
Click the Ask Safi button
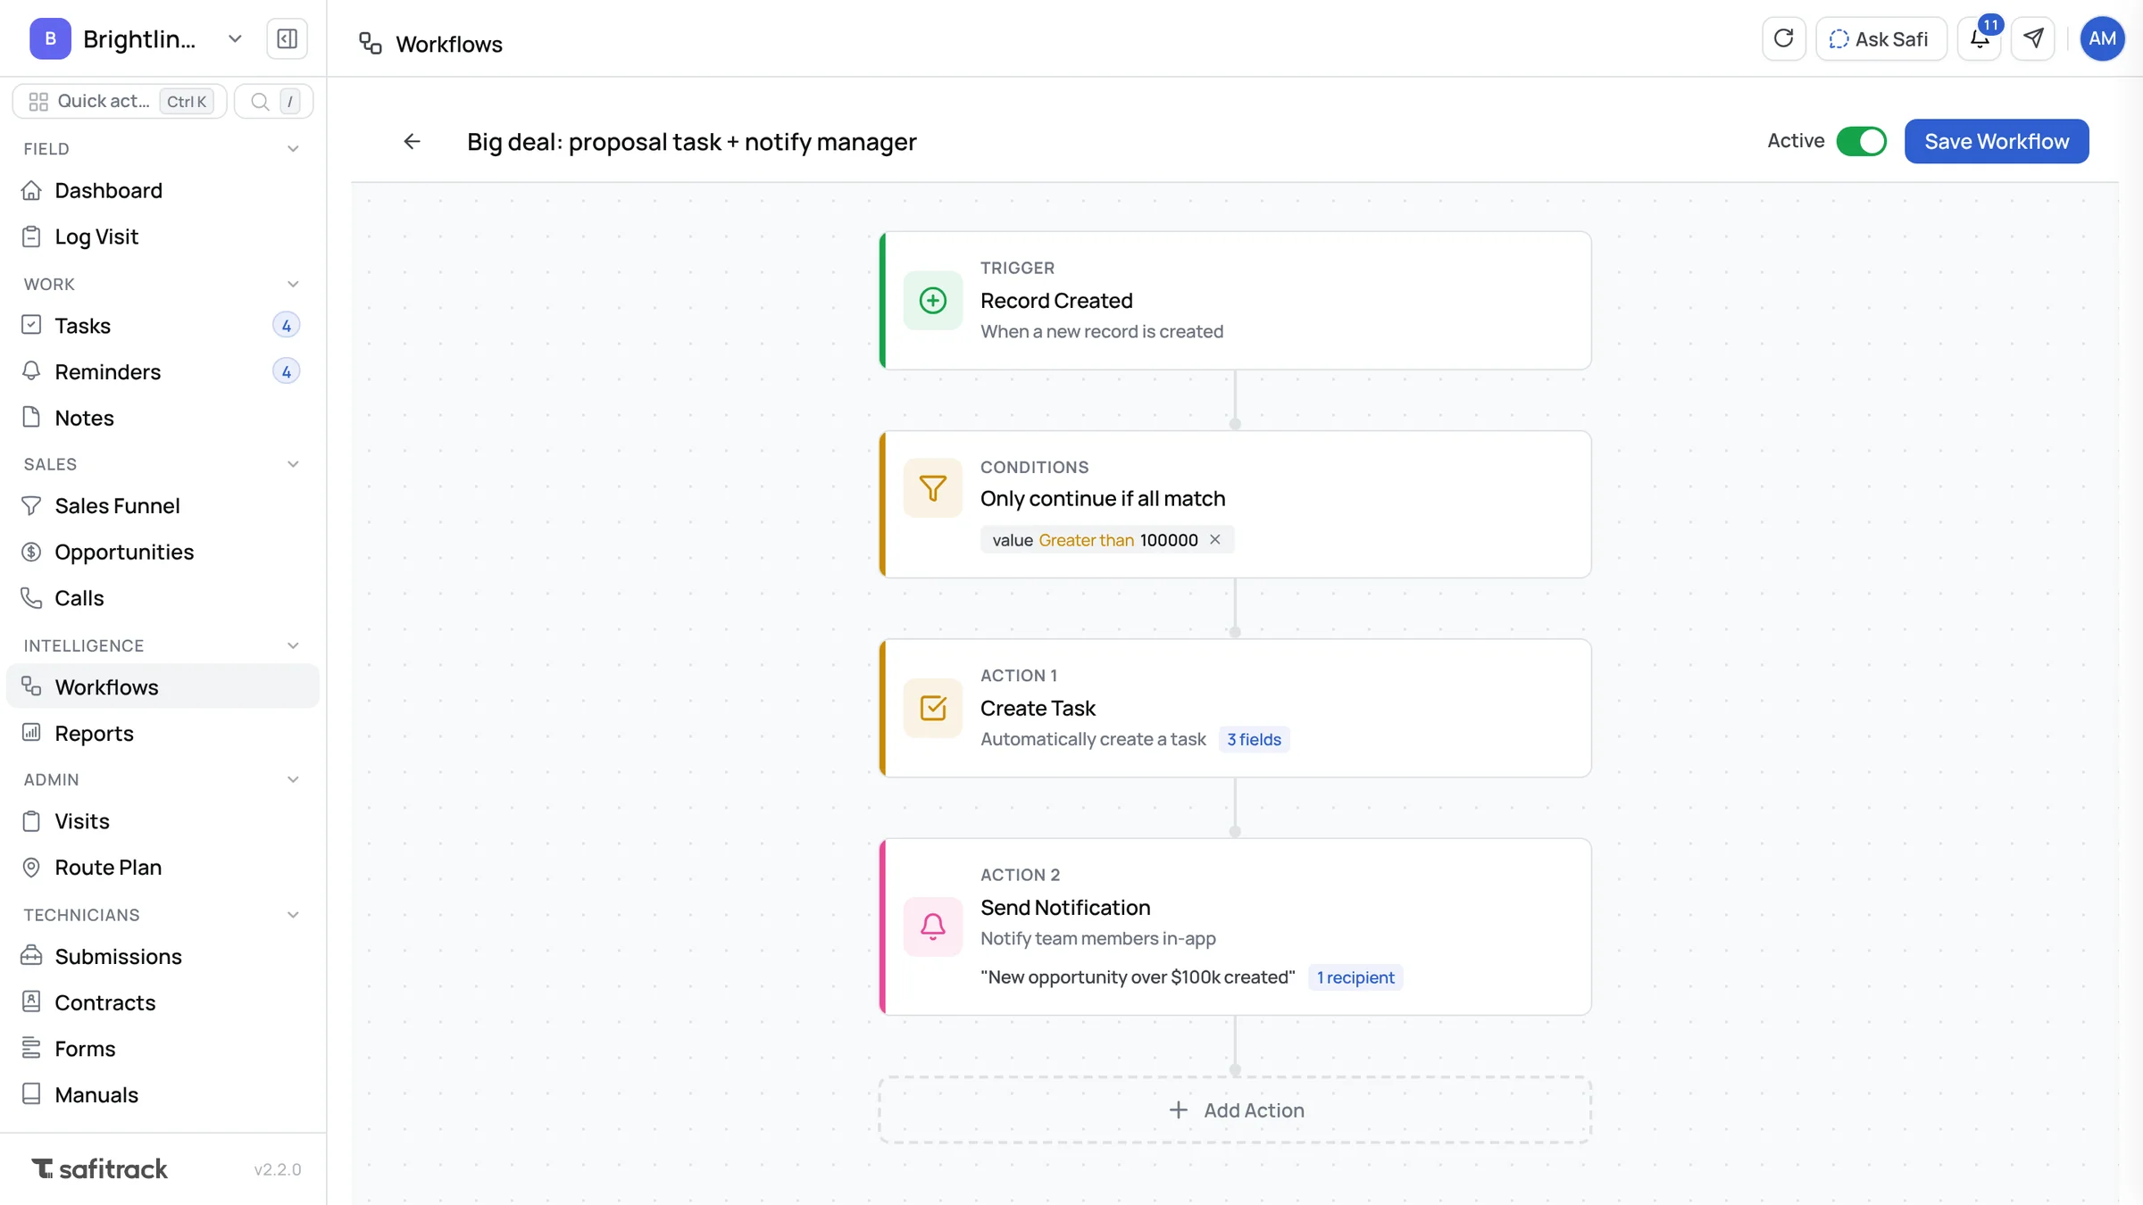click(1880, 38)
